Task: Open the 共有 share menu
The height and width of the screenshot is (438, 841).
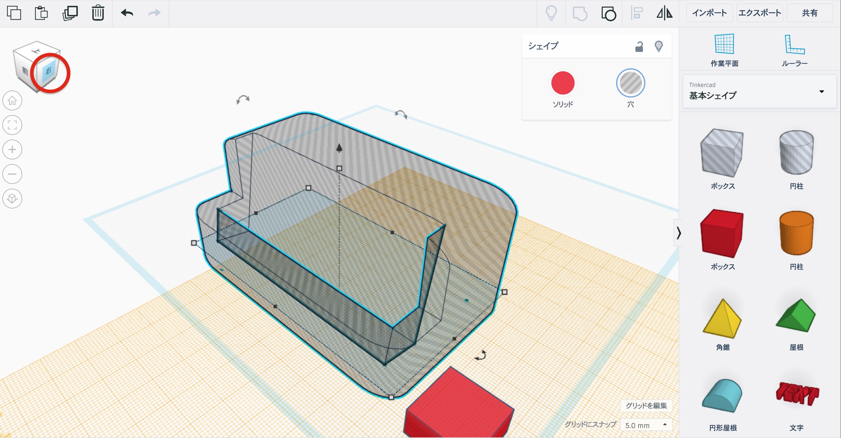Action: 809,13
